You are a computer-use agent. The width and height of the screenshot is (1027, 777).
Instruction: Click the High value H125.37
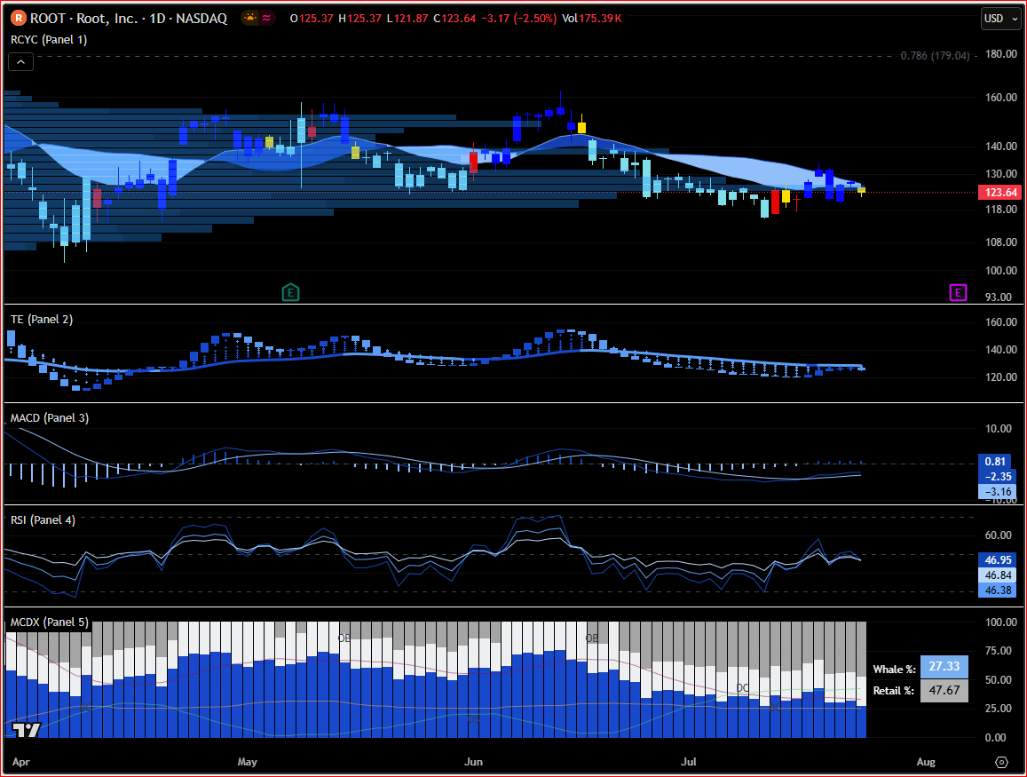(x=359, y=19)
